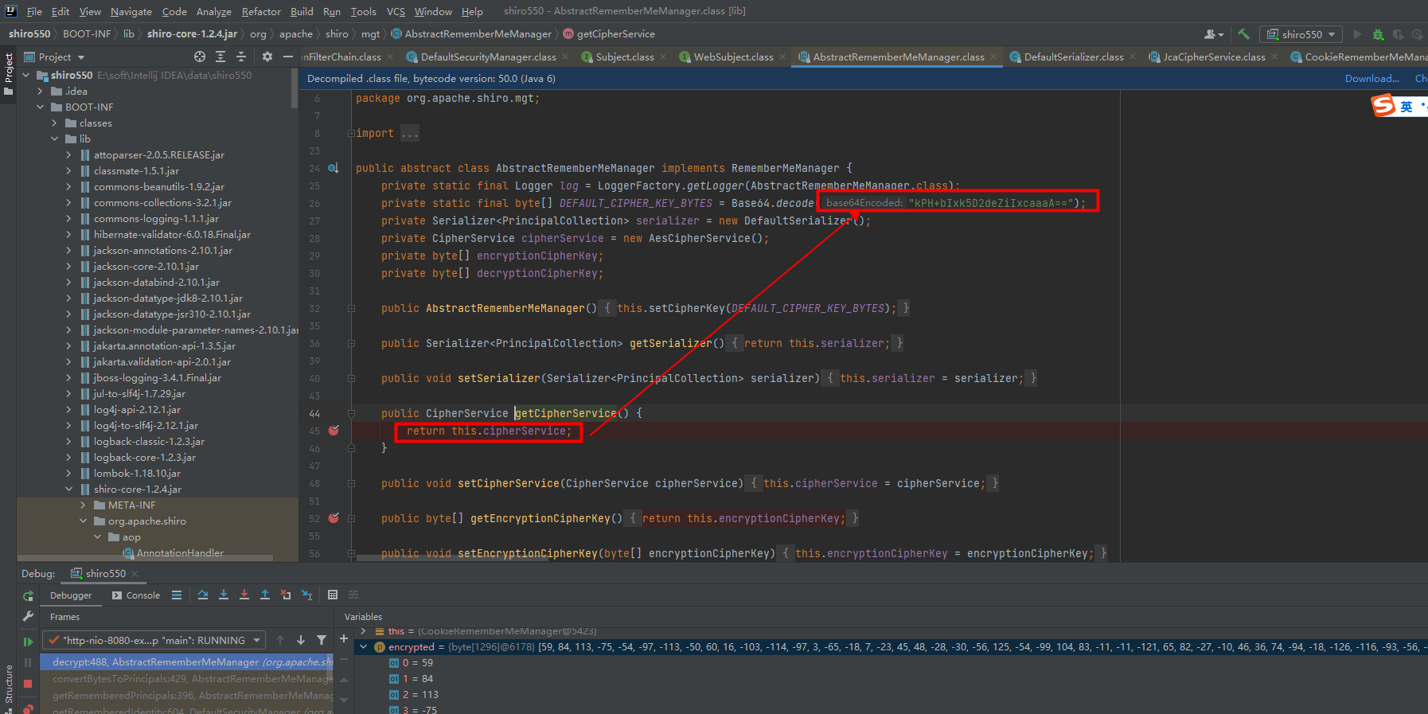The image size is (1428, 714).
Task: Collapse shiro-core-1.2.4.jar node
Action: point(68,489)
